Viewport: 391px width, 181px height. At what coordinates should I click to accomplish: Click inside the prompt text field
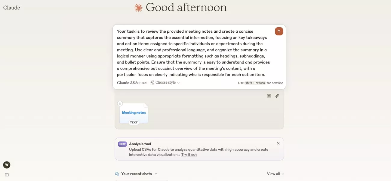click(x=193, y=53)
